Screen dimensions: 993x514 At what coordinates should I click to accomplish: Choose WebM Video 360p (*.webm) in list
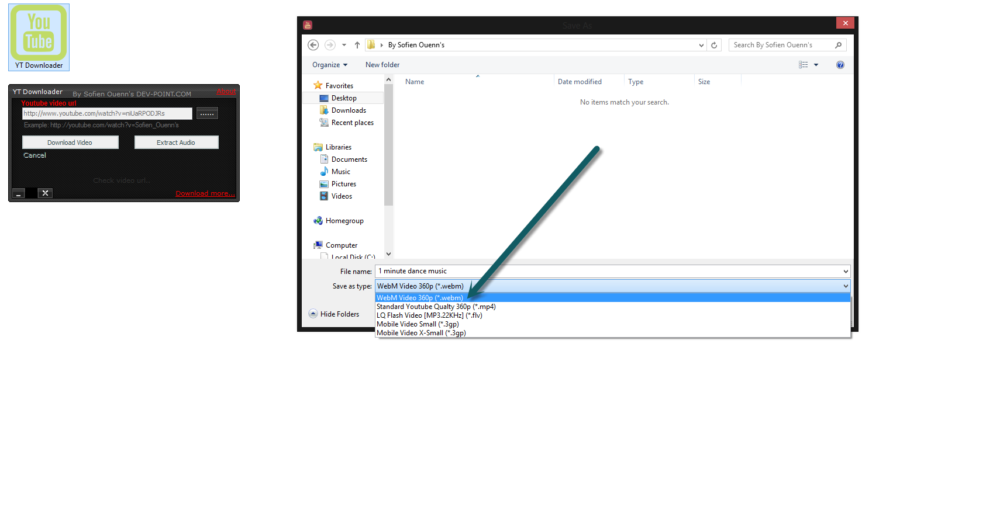612,298
